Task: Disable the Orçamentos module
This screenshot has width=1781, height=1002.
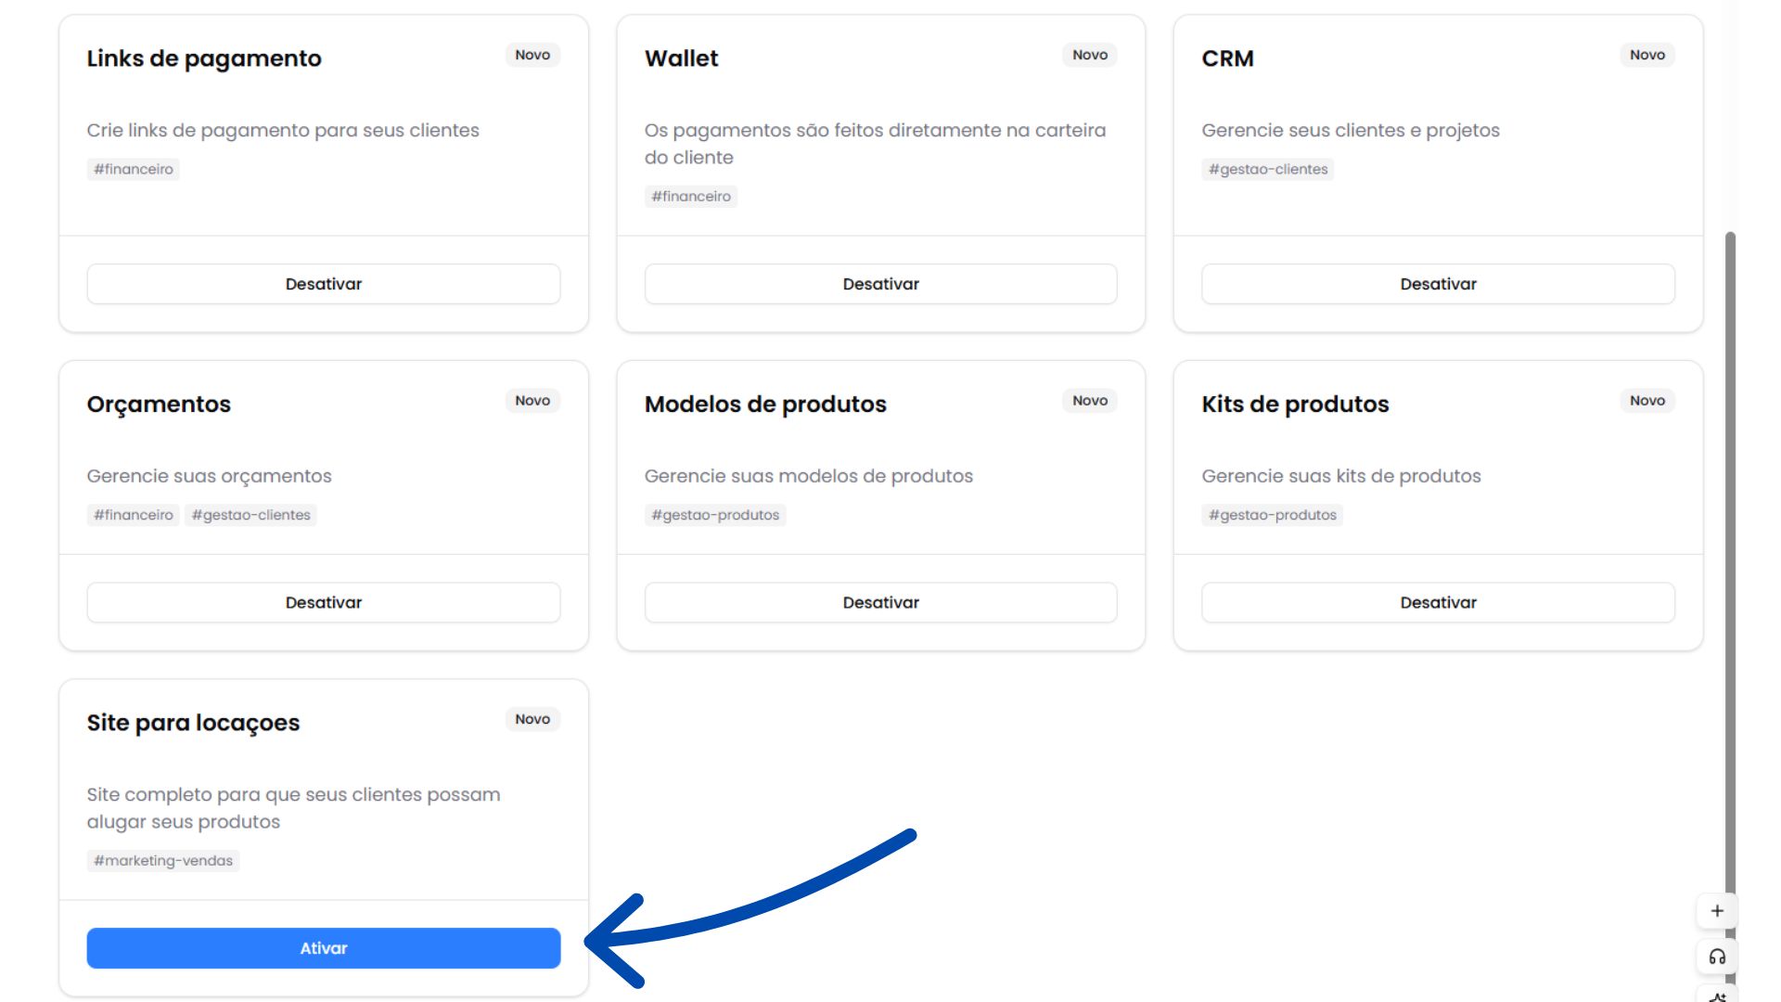Action: pos(323,602)
